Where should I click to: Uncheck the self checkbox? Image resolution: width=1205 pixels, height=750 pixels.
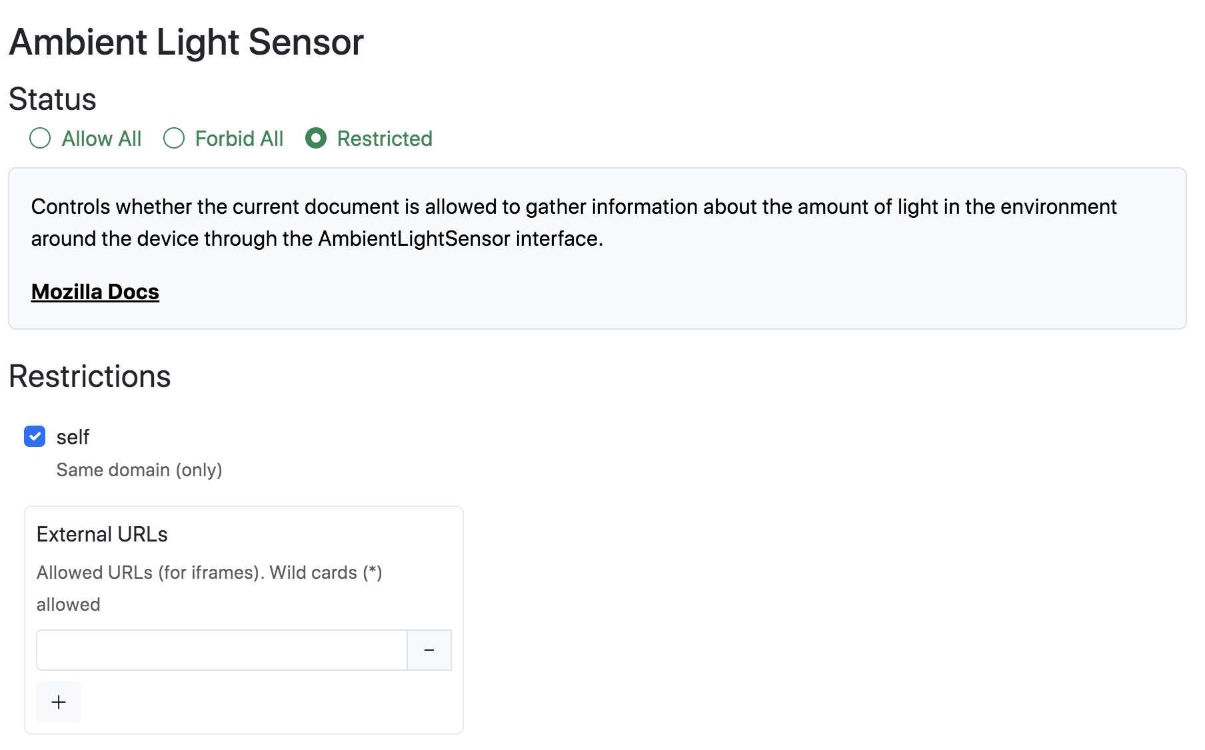pyautogui.click(x=35, y=436)
